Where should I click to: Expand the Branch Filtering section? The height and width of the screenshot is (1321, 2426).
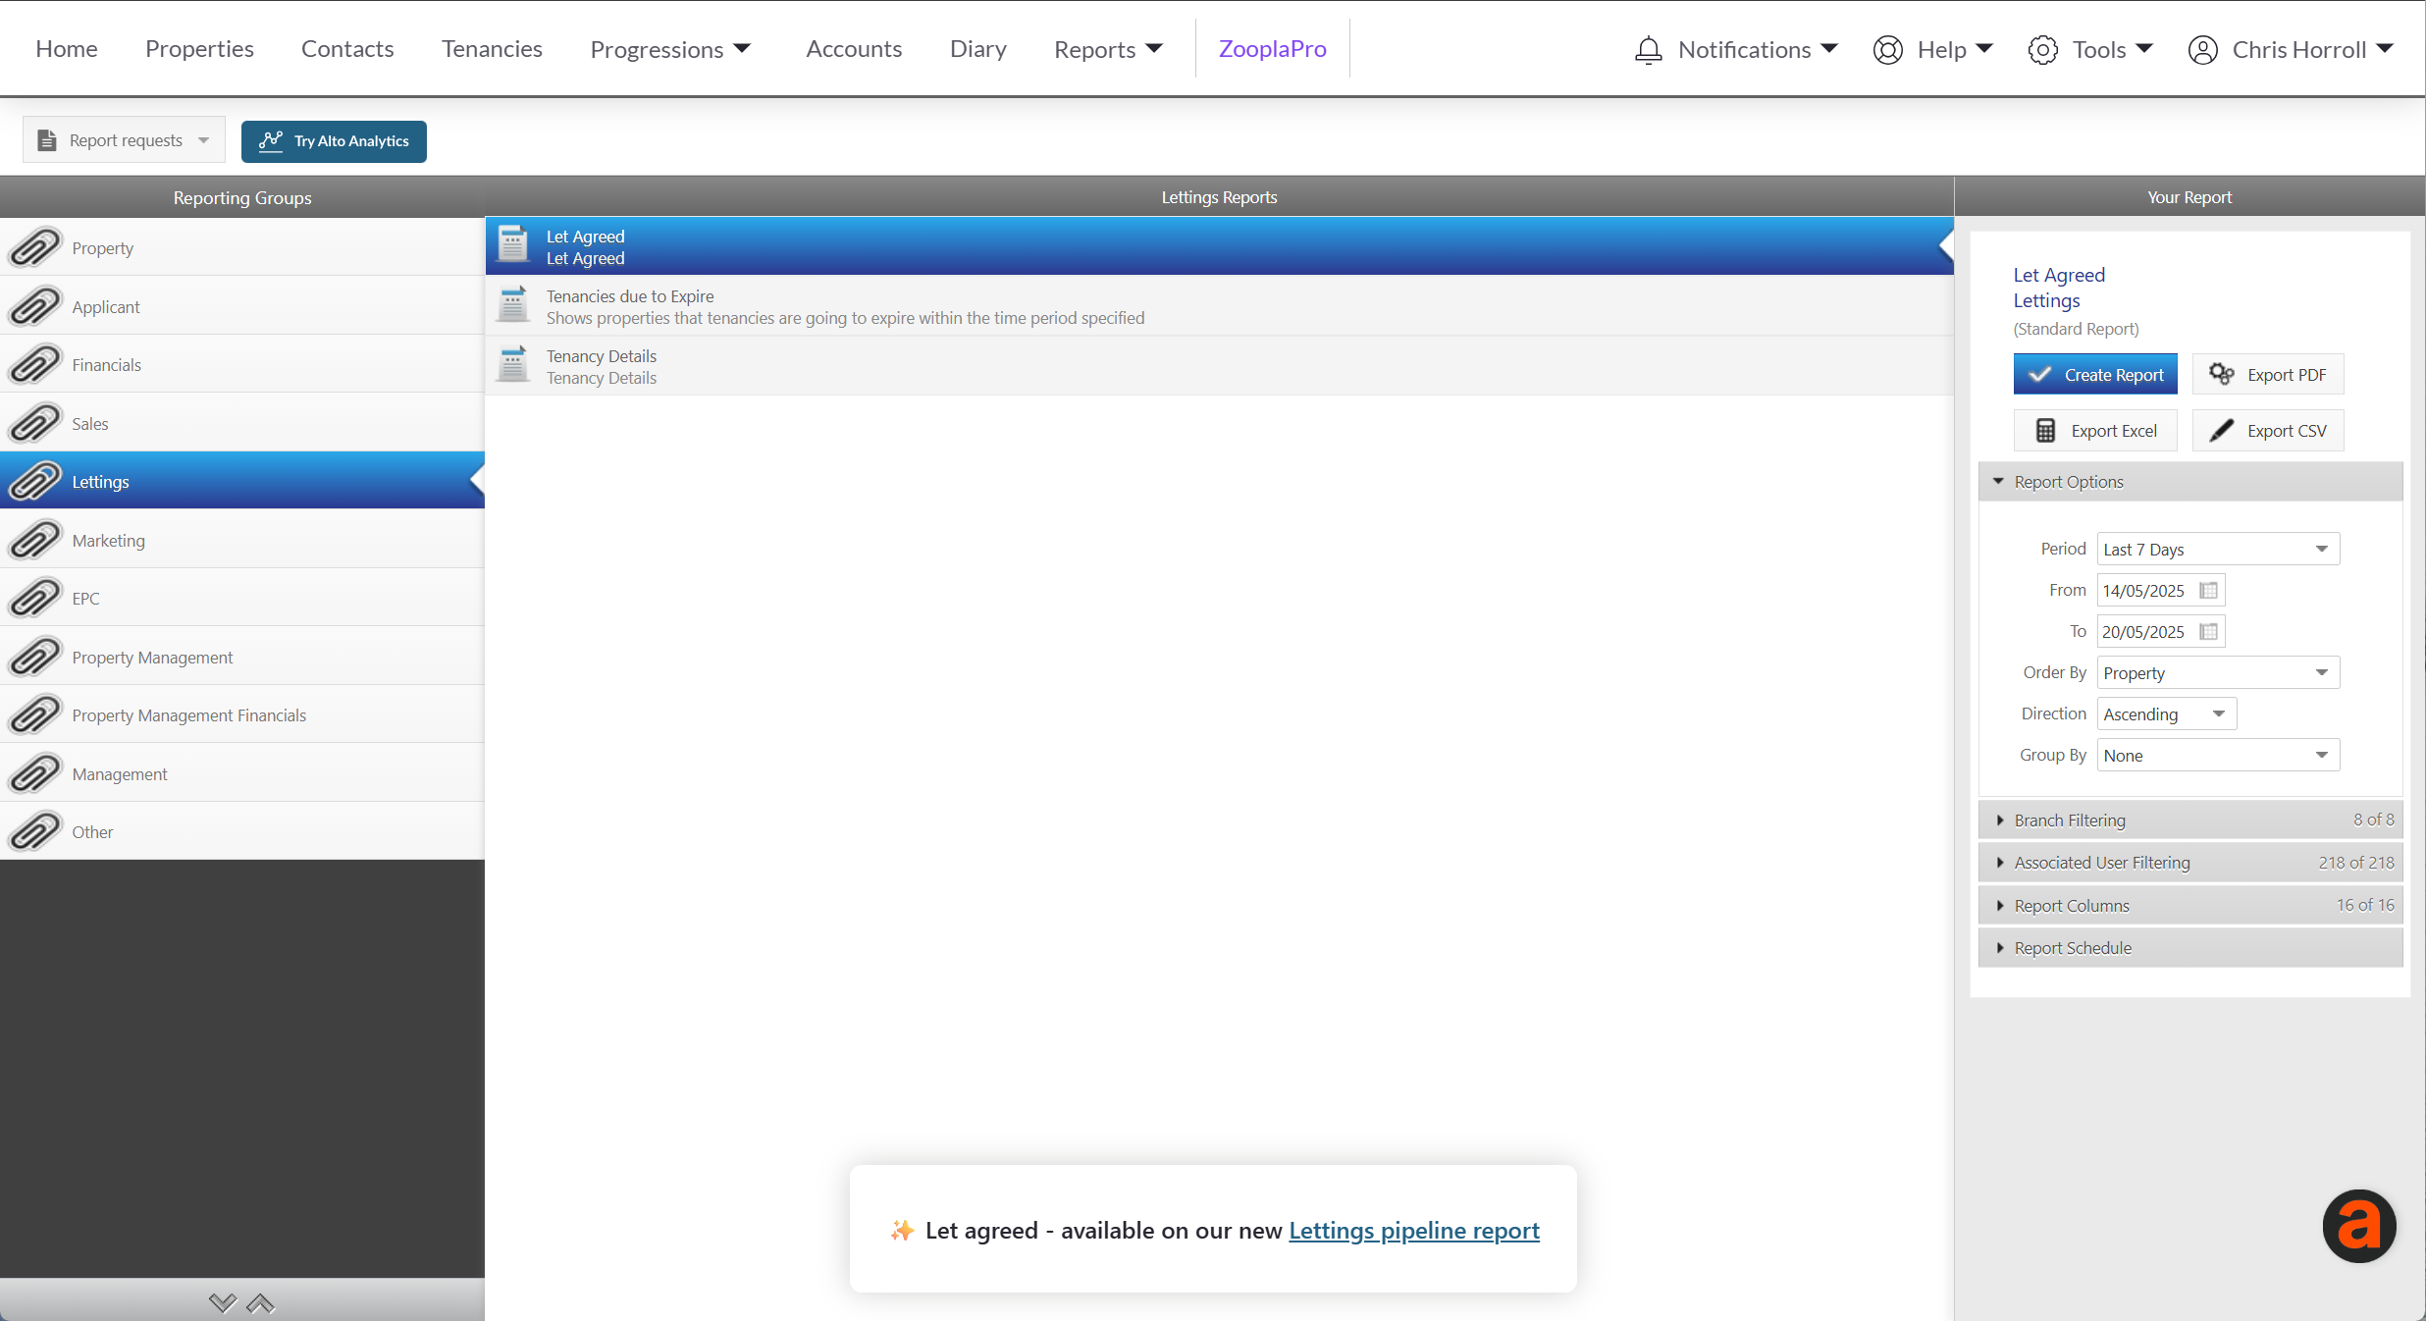coord(2190,819)
